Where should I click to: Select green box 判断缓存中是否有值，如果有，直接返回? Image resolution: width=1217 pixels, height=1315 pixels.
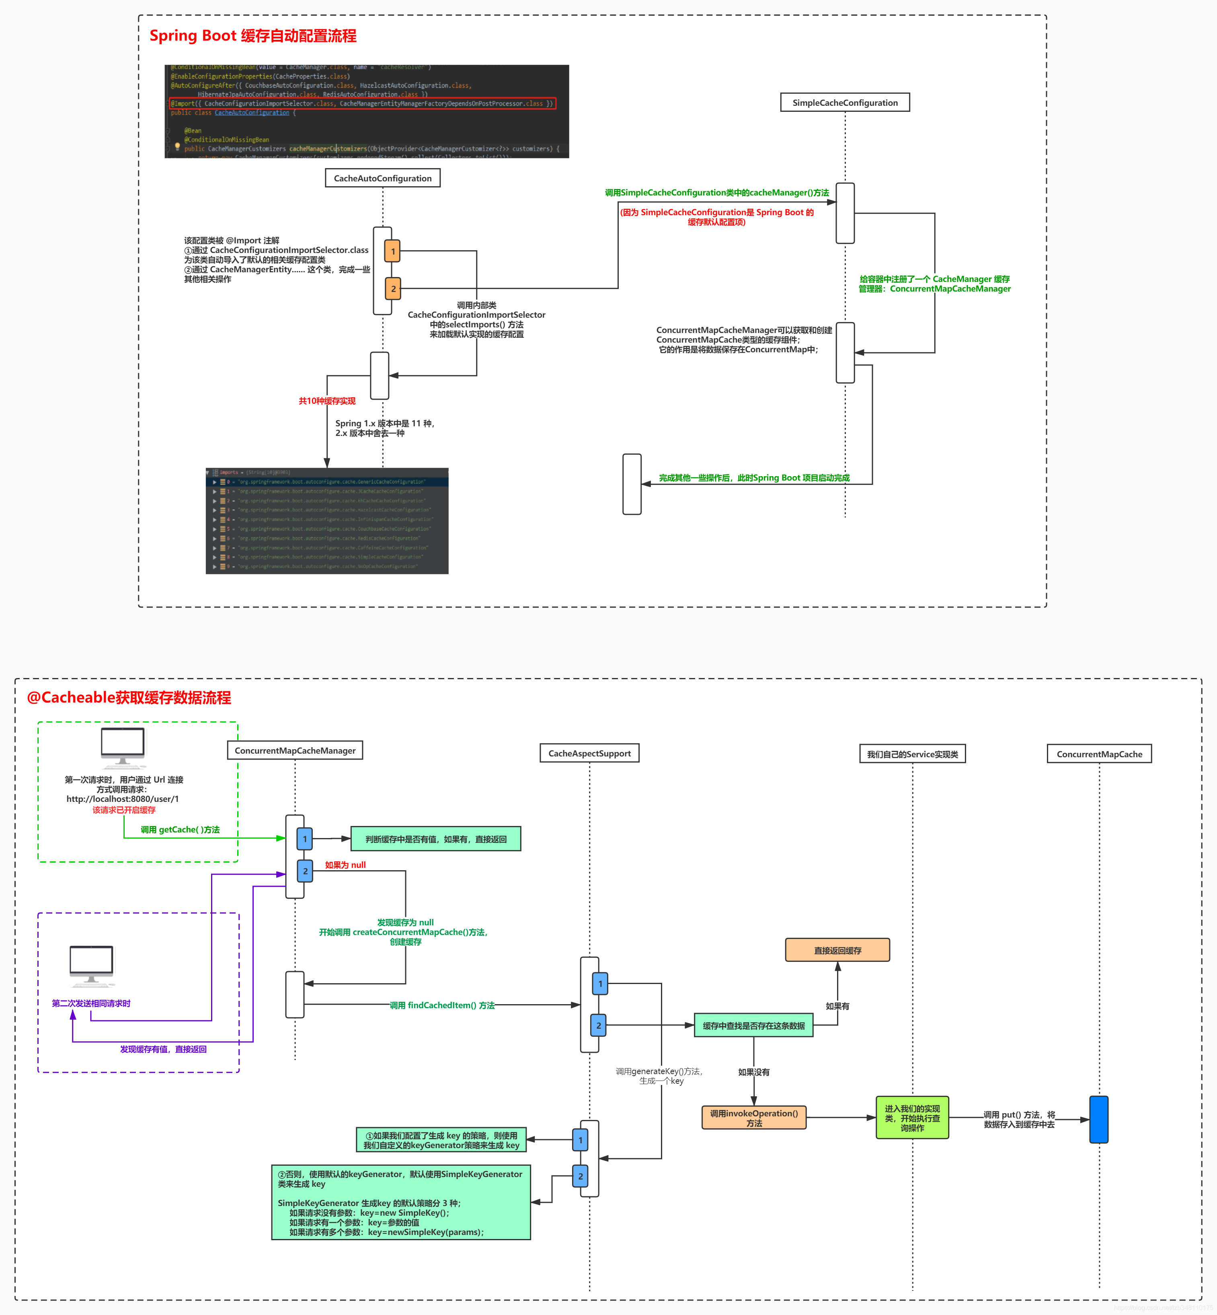pos(436,839)
